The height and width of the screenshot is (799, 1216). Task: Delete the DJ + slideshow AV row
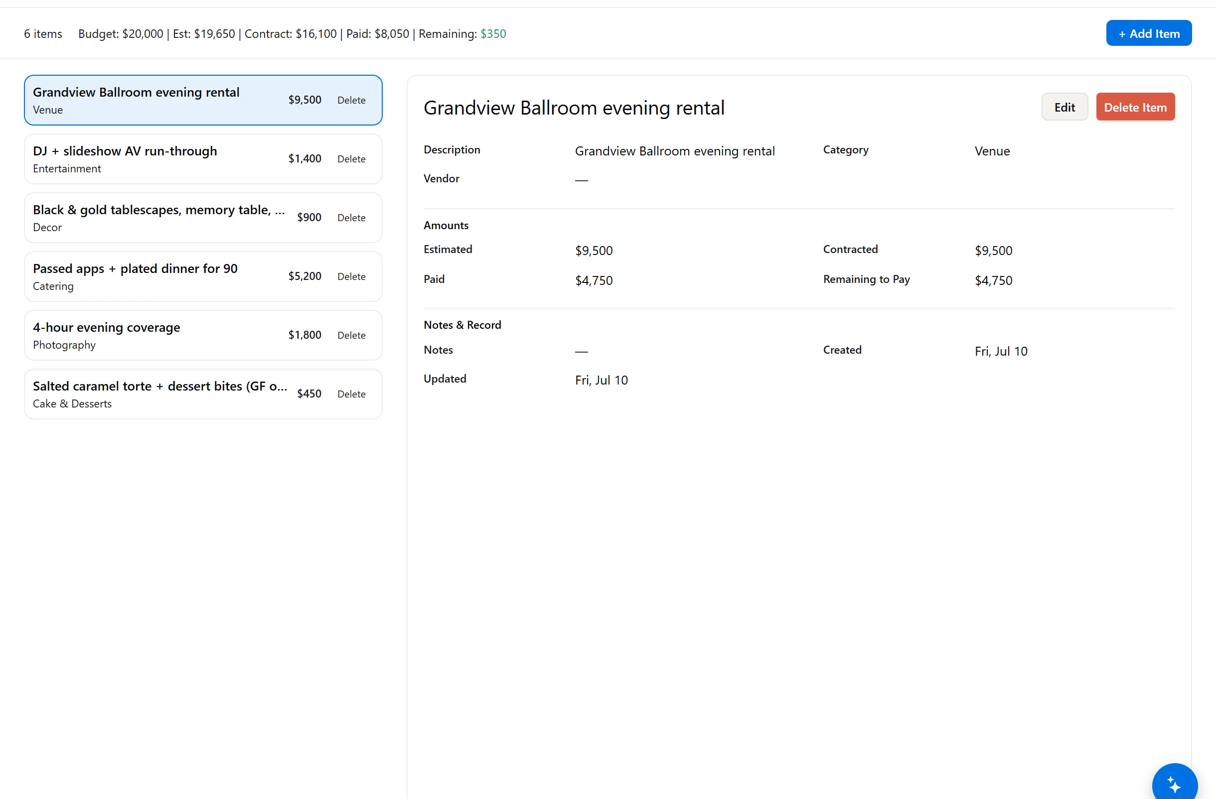351,159
